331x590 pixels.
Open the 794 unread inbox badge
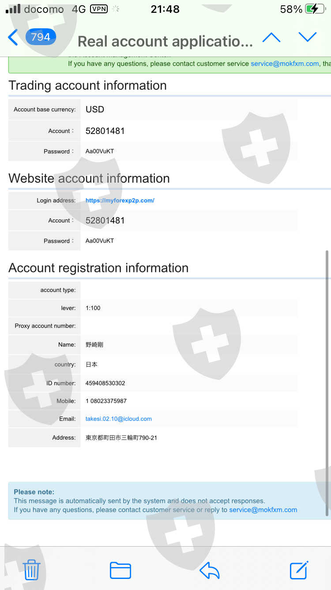(x=40, y=37)
